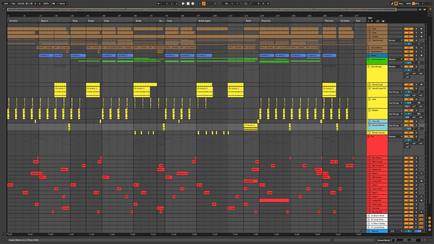Viewport: 434px width, 244px height.
Task: Open Master track 1/2 output dropdown
Action: [x=395, y=231]
